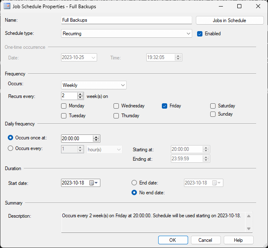This screenshot has height=248, width=268.
Task: Click into the Name text field
Action: (x=126, y=20)
